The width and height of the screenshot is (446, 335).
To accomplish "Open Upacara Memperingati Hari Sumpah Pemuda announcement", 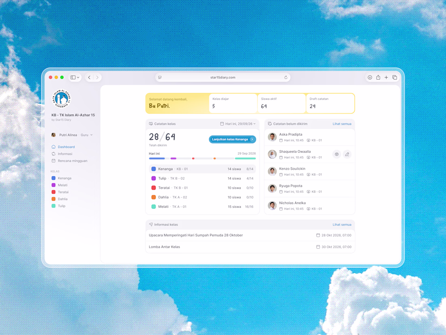I will (x=250, y=235).
